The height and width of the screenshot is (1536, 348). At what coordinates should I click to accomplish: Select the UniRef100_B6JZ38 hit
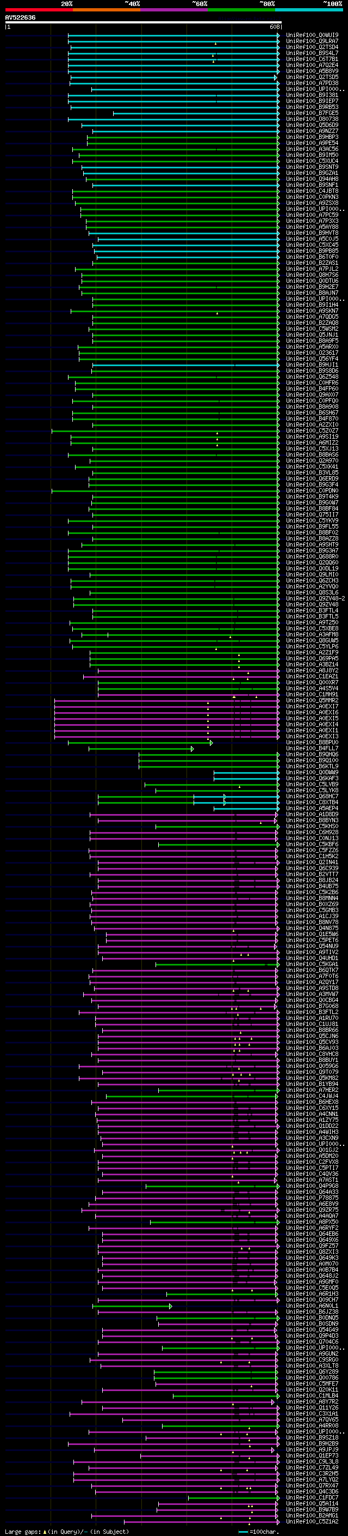click(x=312, y=1312)
